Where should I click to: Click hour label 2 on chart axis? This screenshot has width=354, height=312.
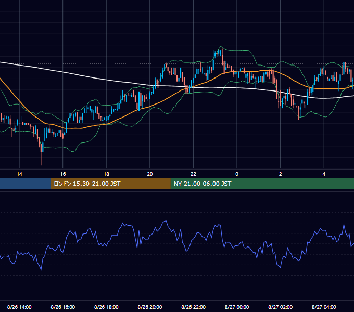281,174
